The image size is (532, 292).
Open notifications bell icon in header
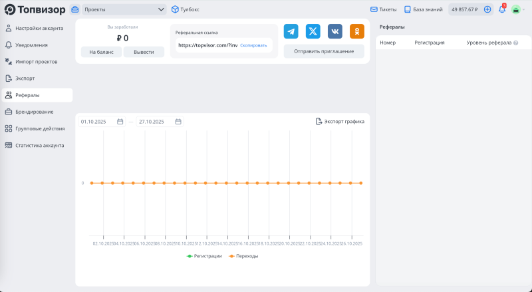pyautogui.click(x=502, y=9)
